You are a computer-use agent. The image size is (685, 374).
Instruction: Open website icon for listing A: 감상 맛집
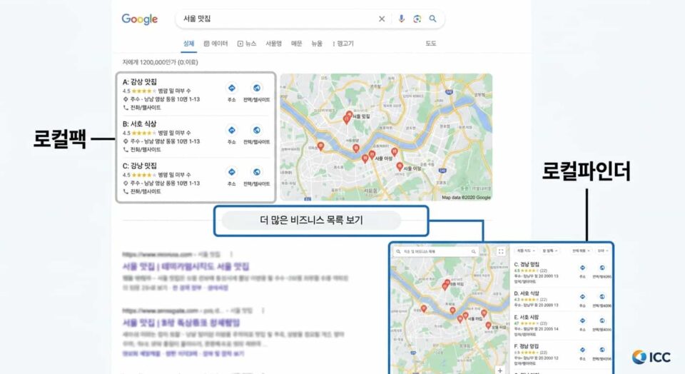(x=257, y=89)
